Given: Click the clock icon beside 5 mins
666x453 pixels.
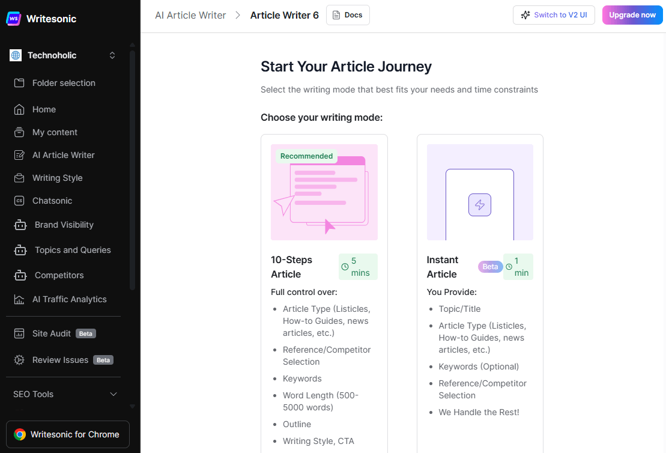Looking at the screenshot, I should [x=345, y=267].
